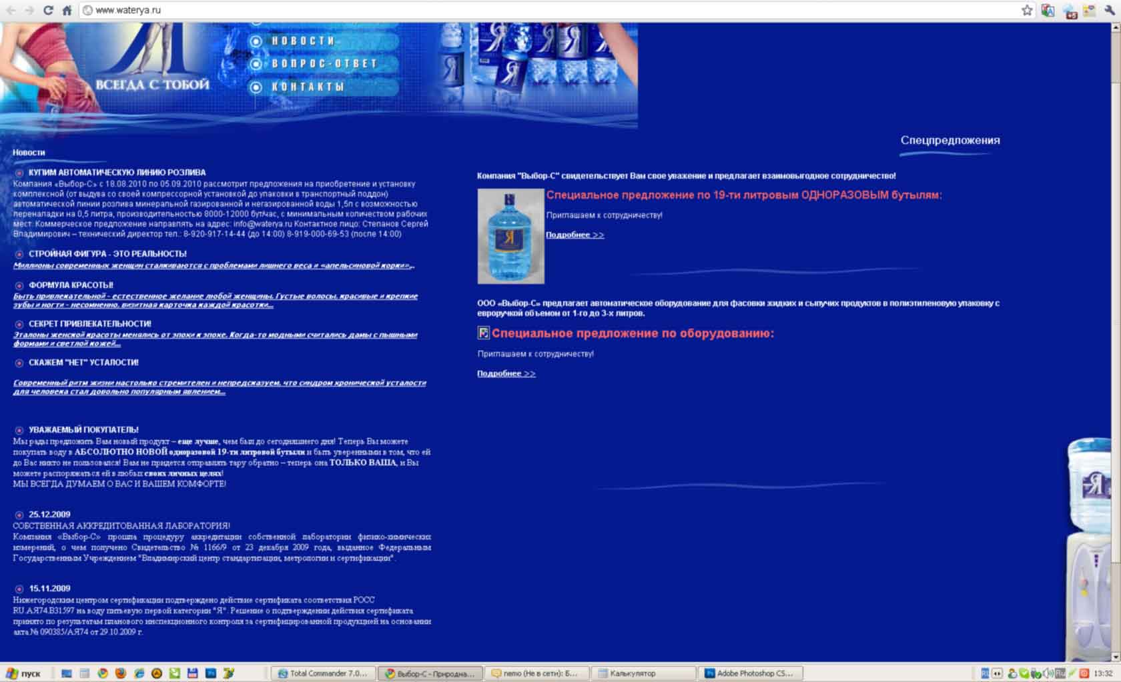Bookmark this page with the star icon
This screenshot has width=1121, height=682.
(1027, 10)
